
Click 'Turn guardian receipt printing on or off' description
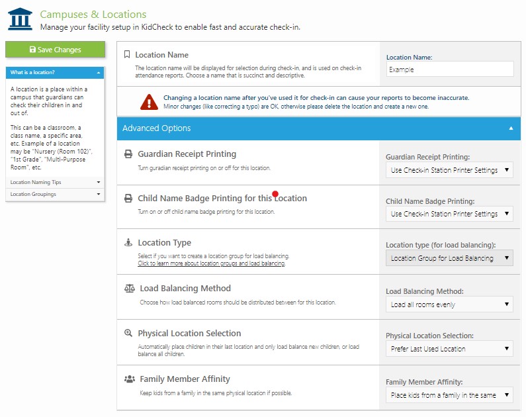pyautogui.click(x=204, y=167)
